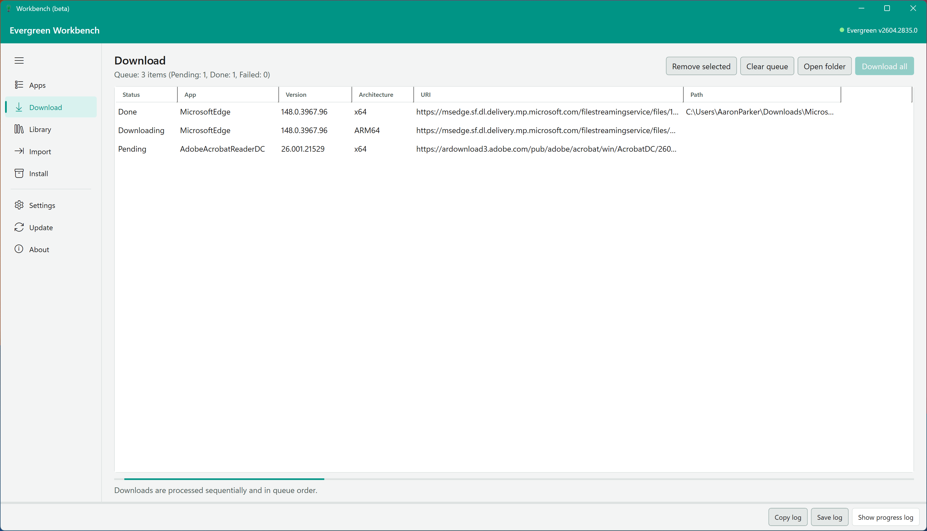Viewport: 927px width, 531px height.
Task: Click the ardownload3.adobe.com URI cell
Action: click(546, 149)
